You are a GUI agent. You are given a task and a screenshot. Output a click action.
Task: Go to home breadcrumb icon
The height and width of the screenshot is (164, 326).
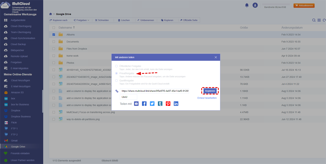pos(51,14)
